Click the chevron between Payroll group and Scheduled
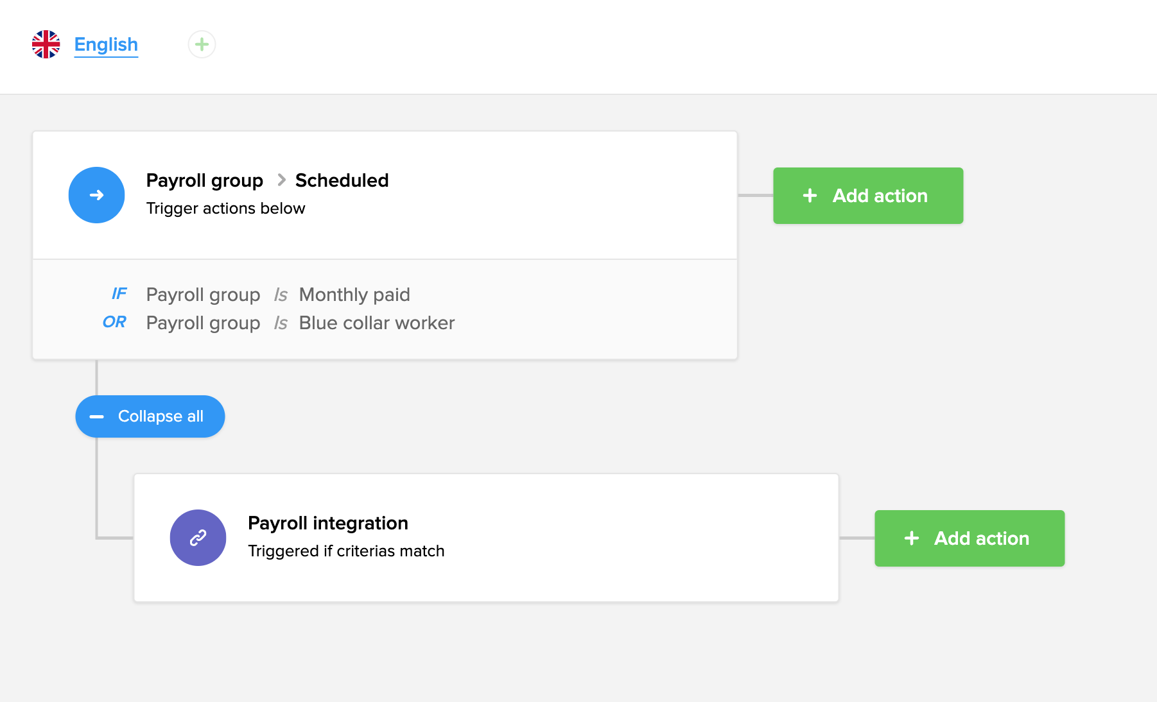Image resolution: width=1157 pixels, height=702 pixels. coord(281,180)
